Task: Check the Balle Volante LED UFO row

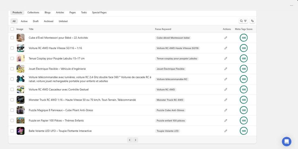Action: (x=12, y=131)
